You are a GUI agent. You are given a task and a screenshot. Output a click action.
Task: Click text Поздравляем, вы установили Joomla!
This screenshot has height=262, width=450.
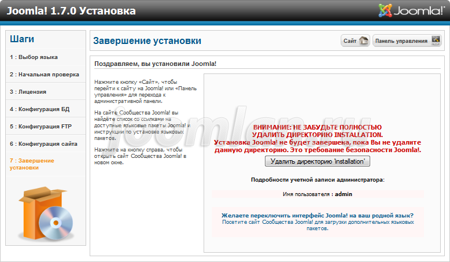pos(155,64)
